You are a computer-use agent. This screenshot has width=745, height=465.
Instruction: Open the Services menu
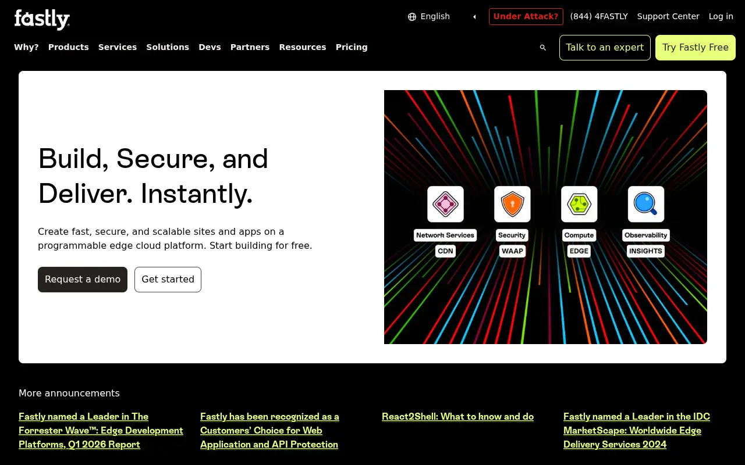coord(118,47)
